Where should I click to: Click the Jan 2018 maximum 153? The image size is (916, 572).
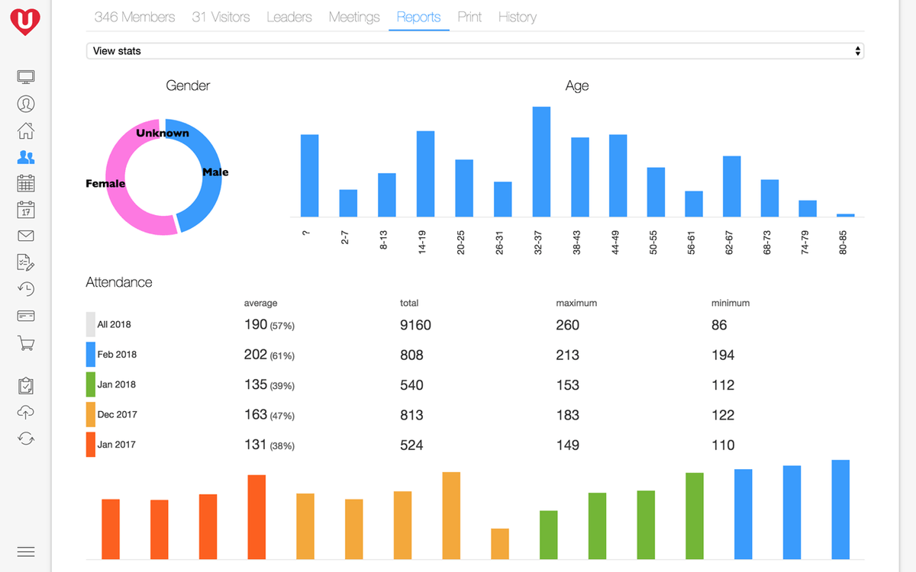(x=568, y=385)
